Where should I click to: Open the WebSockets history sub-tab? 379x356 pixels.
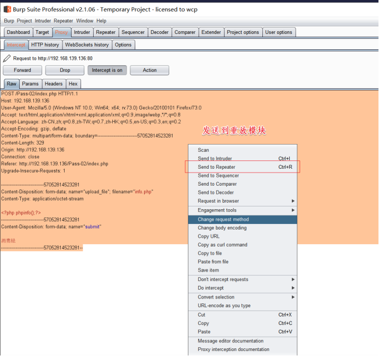coord(87,45)
